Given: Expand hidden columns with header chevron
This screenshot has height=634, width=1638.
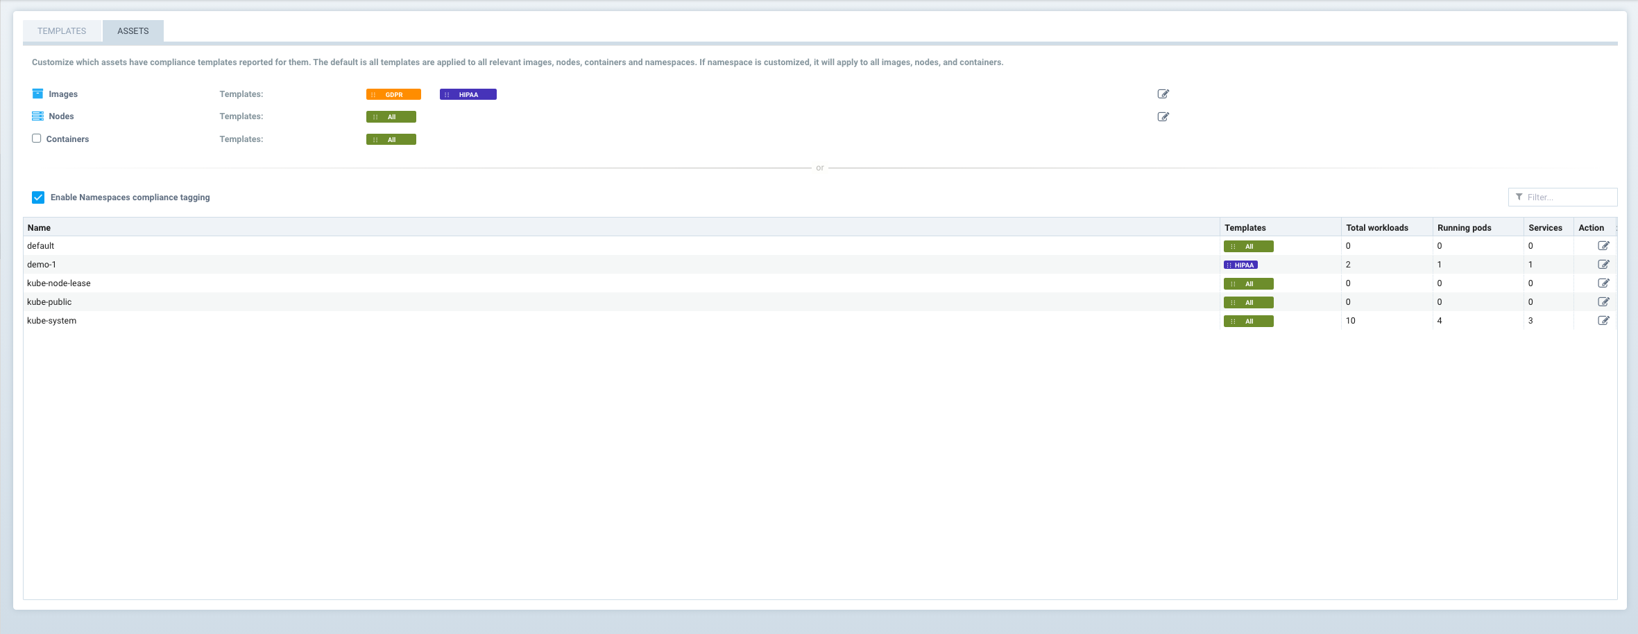Looking at the screenshot, I should [1616, 227].
